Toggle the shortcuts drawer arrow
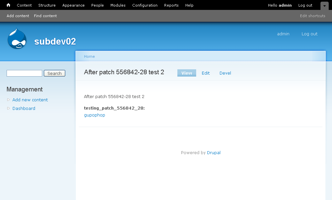Screen dimensions: 332x200 (x=324, y=6)
